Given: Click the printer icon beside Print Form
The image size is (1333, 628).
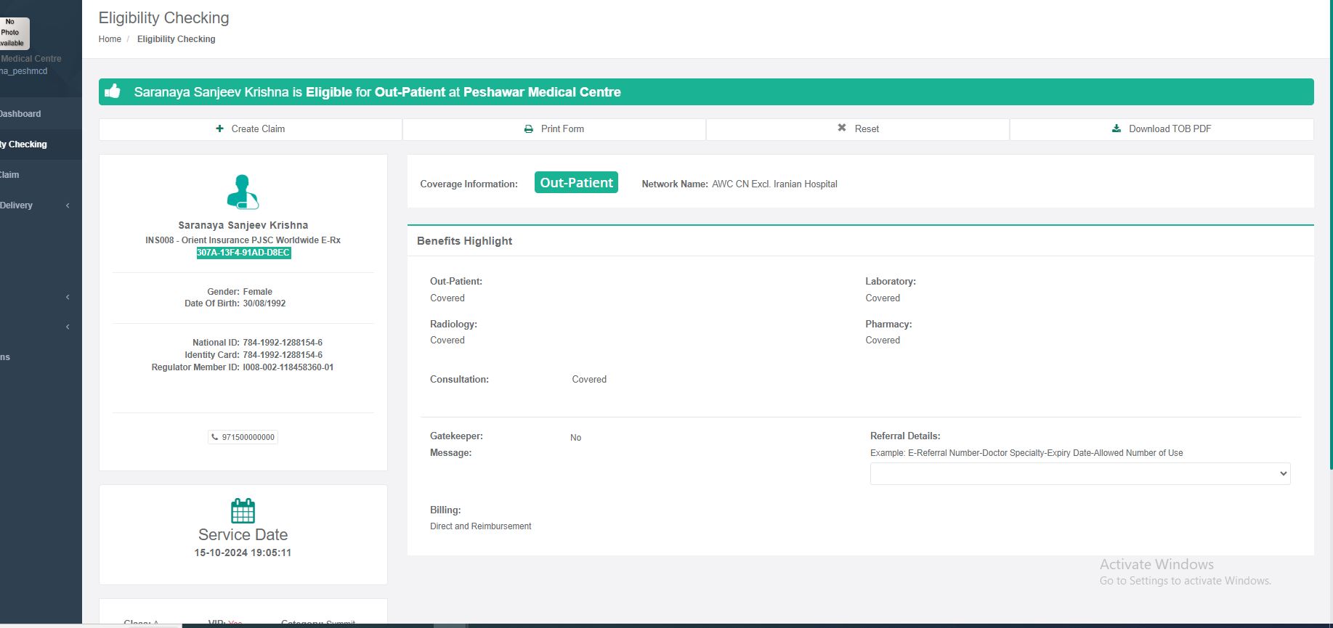Looking at the screenshot, I should [529, 129].
